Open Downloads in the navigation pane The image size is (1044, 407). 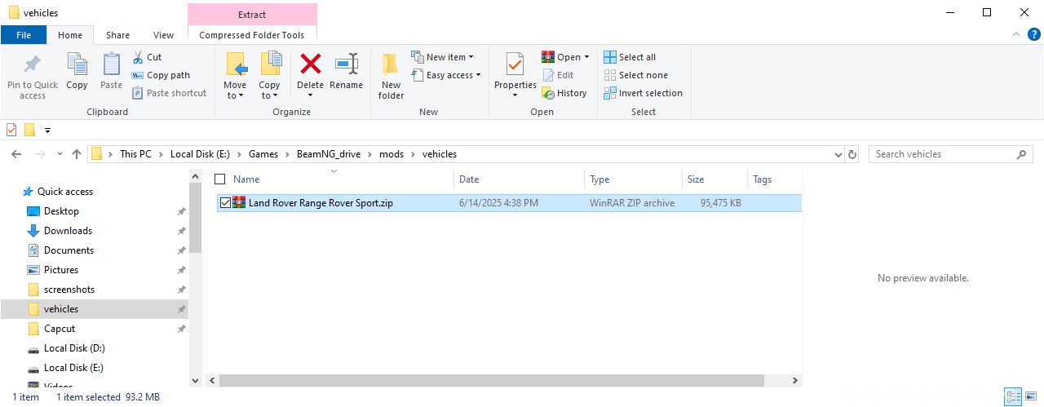pos(68,231)
